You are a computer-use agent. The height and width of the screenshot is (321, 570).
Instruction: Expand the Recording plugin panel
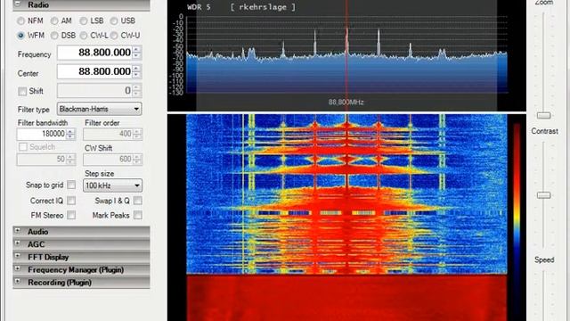click(x=18, y=282)
